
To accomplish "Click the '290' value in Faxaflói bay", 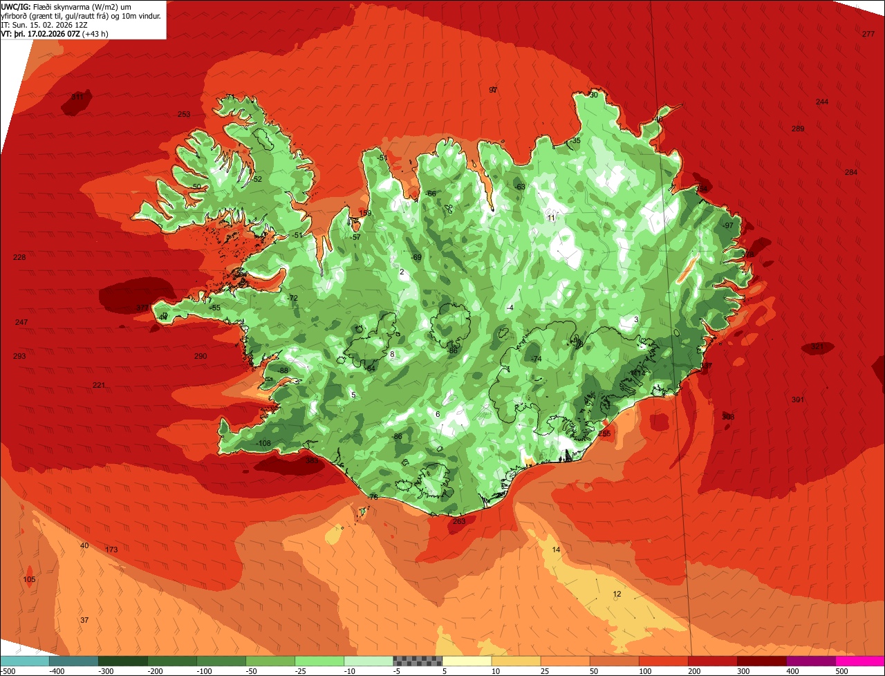I will [201, 356].
